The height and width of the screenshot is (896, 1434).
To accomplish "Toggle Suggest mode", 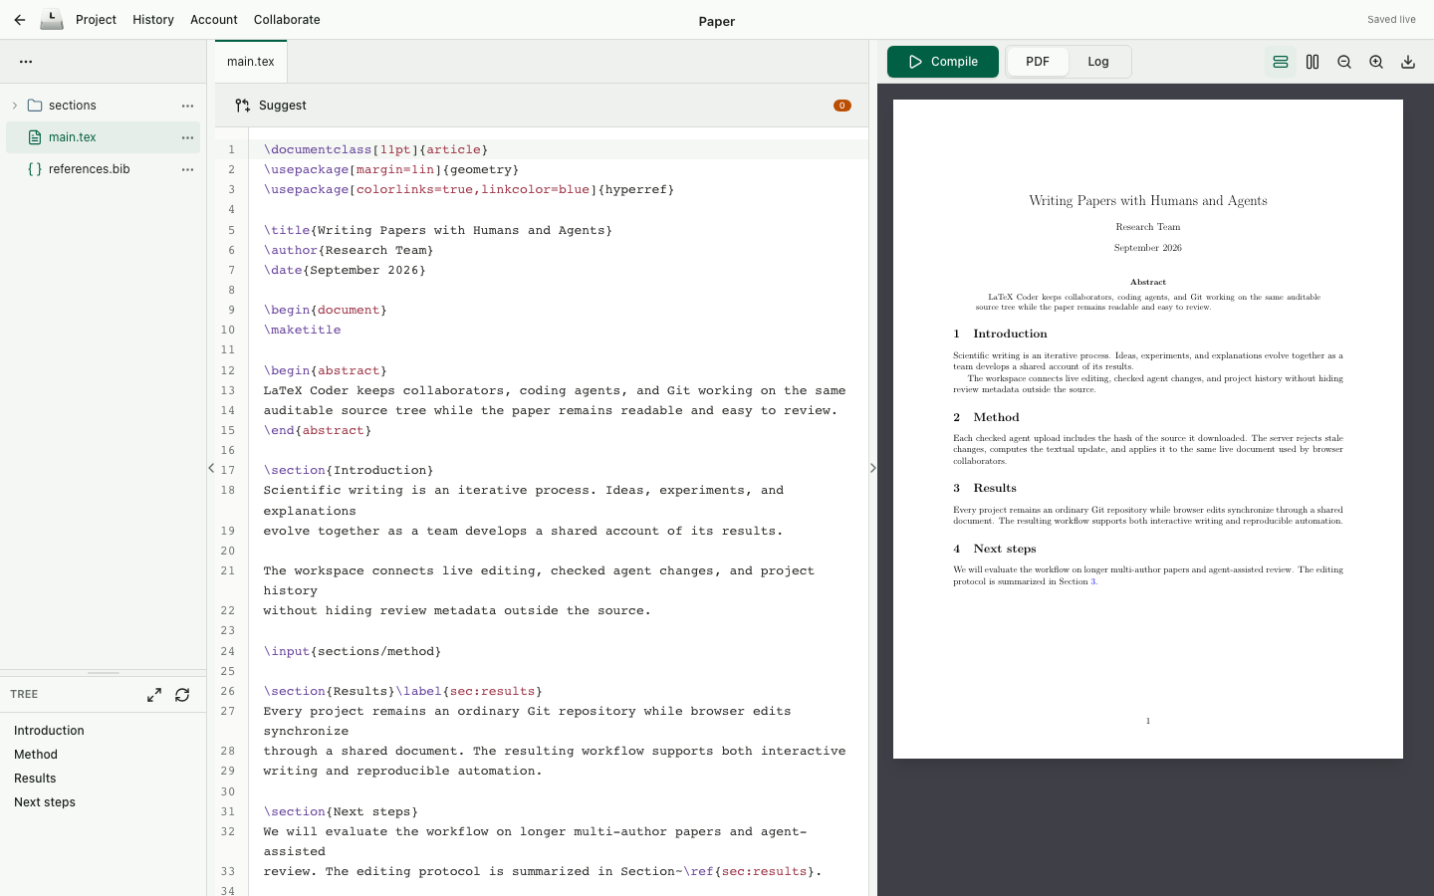I will click(271, 106).
